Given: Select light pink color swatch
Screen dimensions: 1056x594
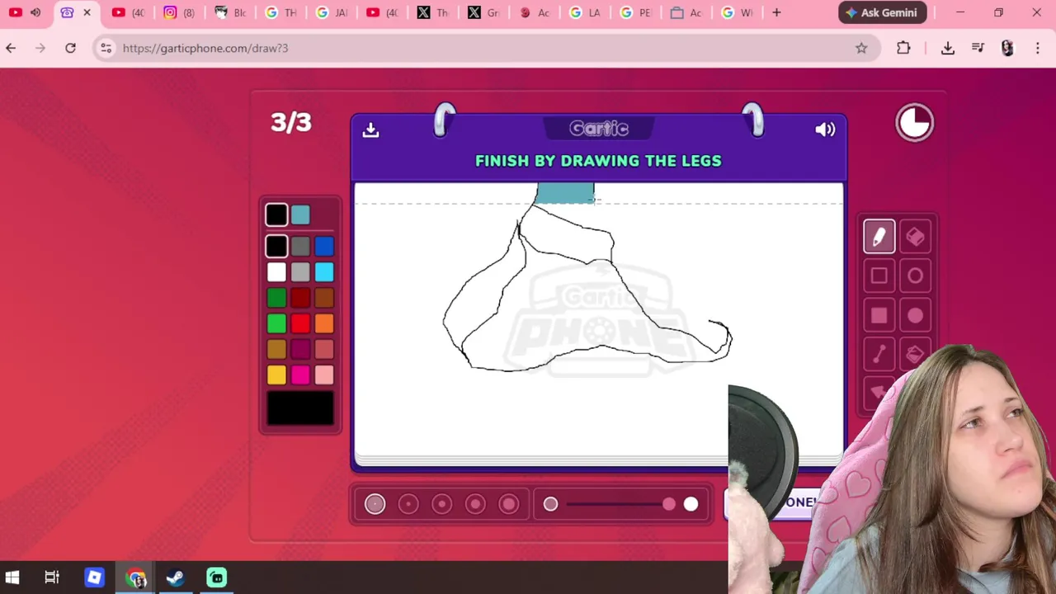Looking at the screenshot, I should point(324,375).
